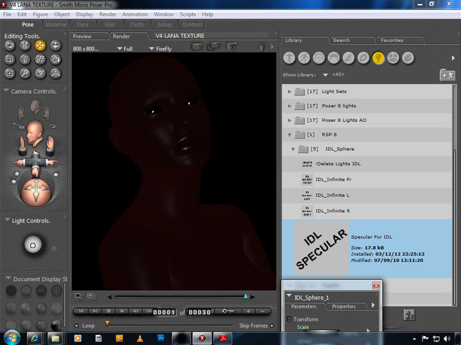Switch to the Properties tab
Viewport: 461px width, 345px height.
(346, 306)
